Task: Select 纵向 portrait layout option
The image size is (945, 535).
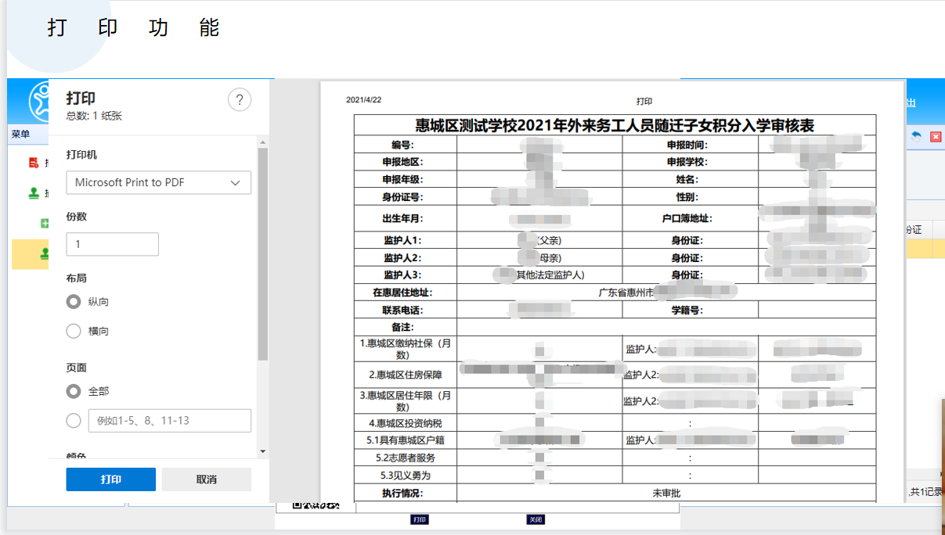Action: tap(74, 302)
